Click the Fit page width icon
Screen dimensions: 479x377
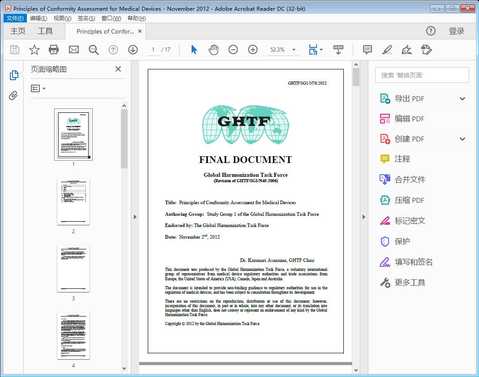[313, 50]
